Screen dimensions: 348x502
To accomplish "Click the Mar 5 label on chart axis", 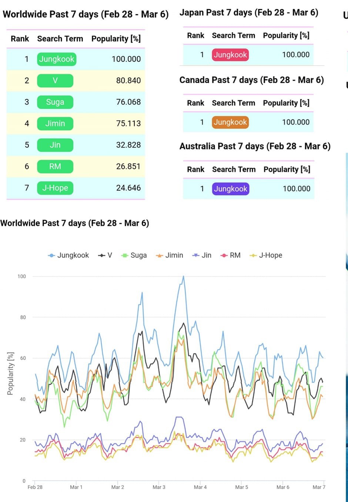I will click(242, 487).
